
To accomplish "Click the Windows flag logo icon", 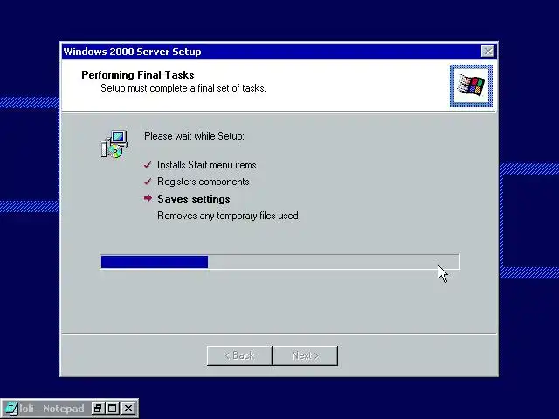I will pos(471,86).
